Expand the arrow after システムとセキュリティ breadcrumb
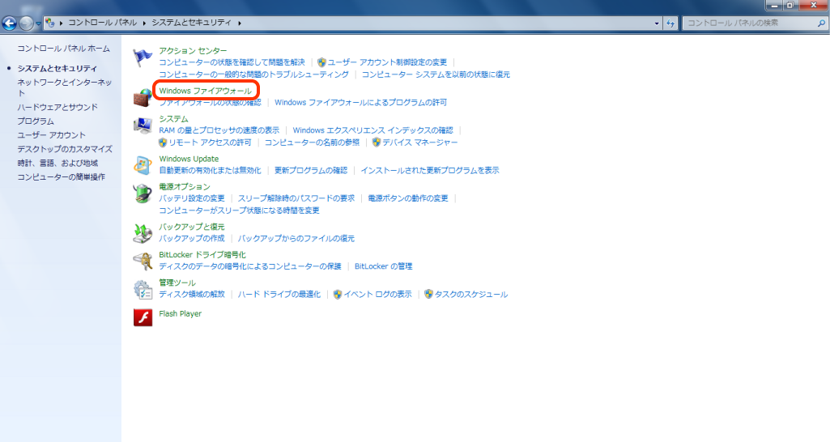 240,23
